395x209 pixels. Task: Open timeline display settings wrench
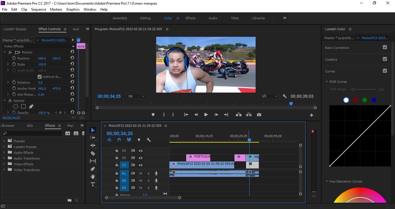[x=149, y=140]
